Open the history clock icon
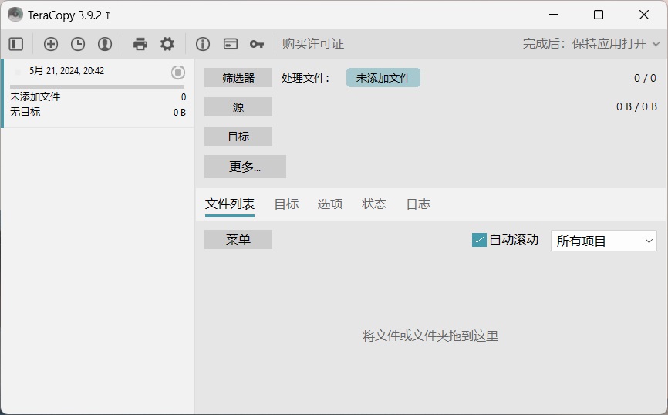Viewport: 668px width, 415px height. [x=78, y=44]
